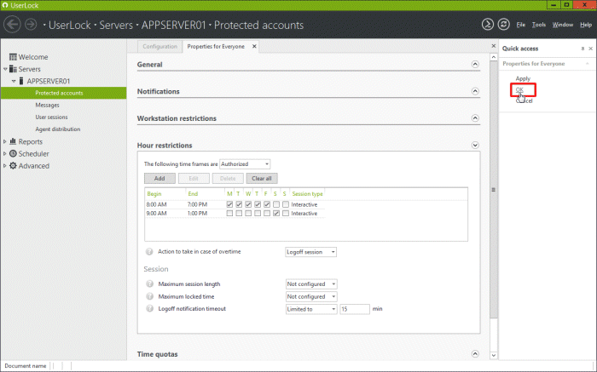Click the forward navigation arrow
The image size is (597, 372).
tap(31, 25)
